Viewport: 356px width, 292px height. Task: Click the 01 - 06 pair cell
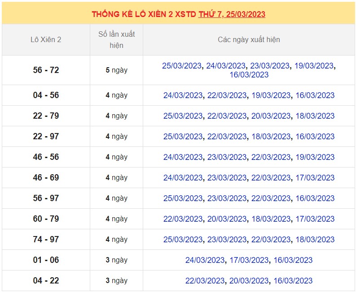(46, 260)
